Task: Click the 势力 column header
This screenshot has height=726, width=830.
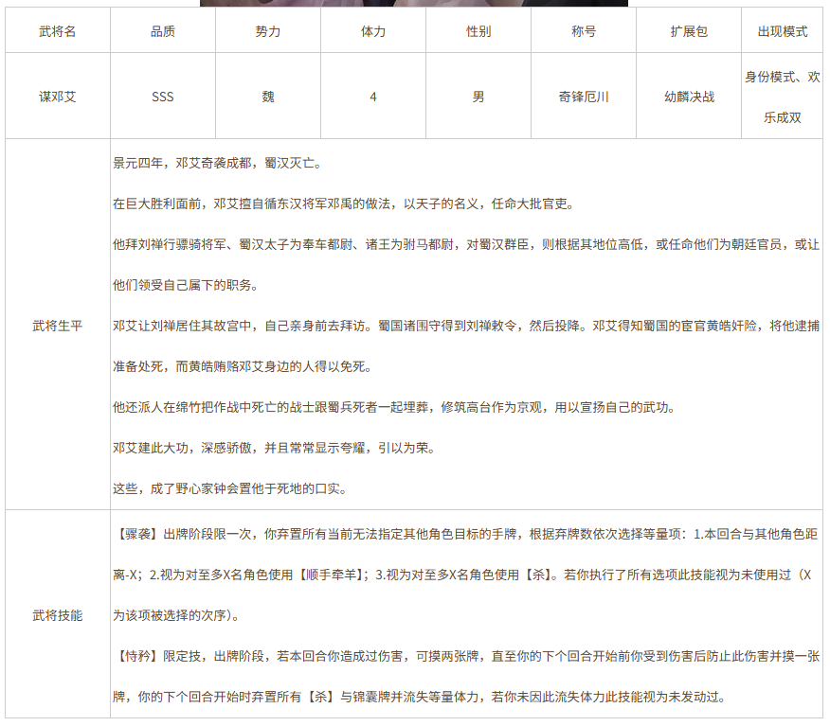Action: pyautogui.click(x=268, y=31)
